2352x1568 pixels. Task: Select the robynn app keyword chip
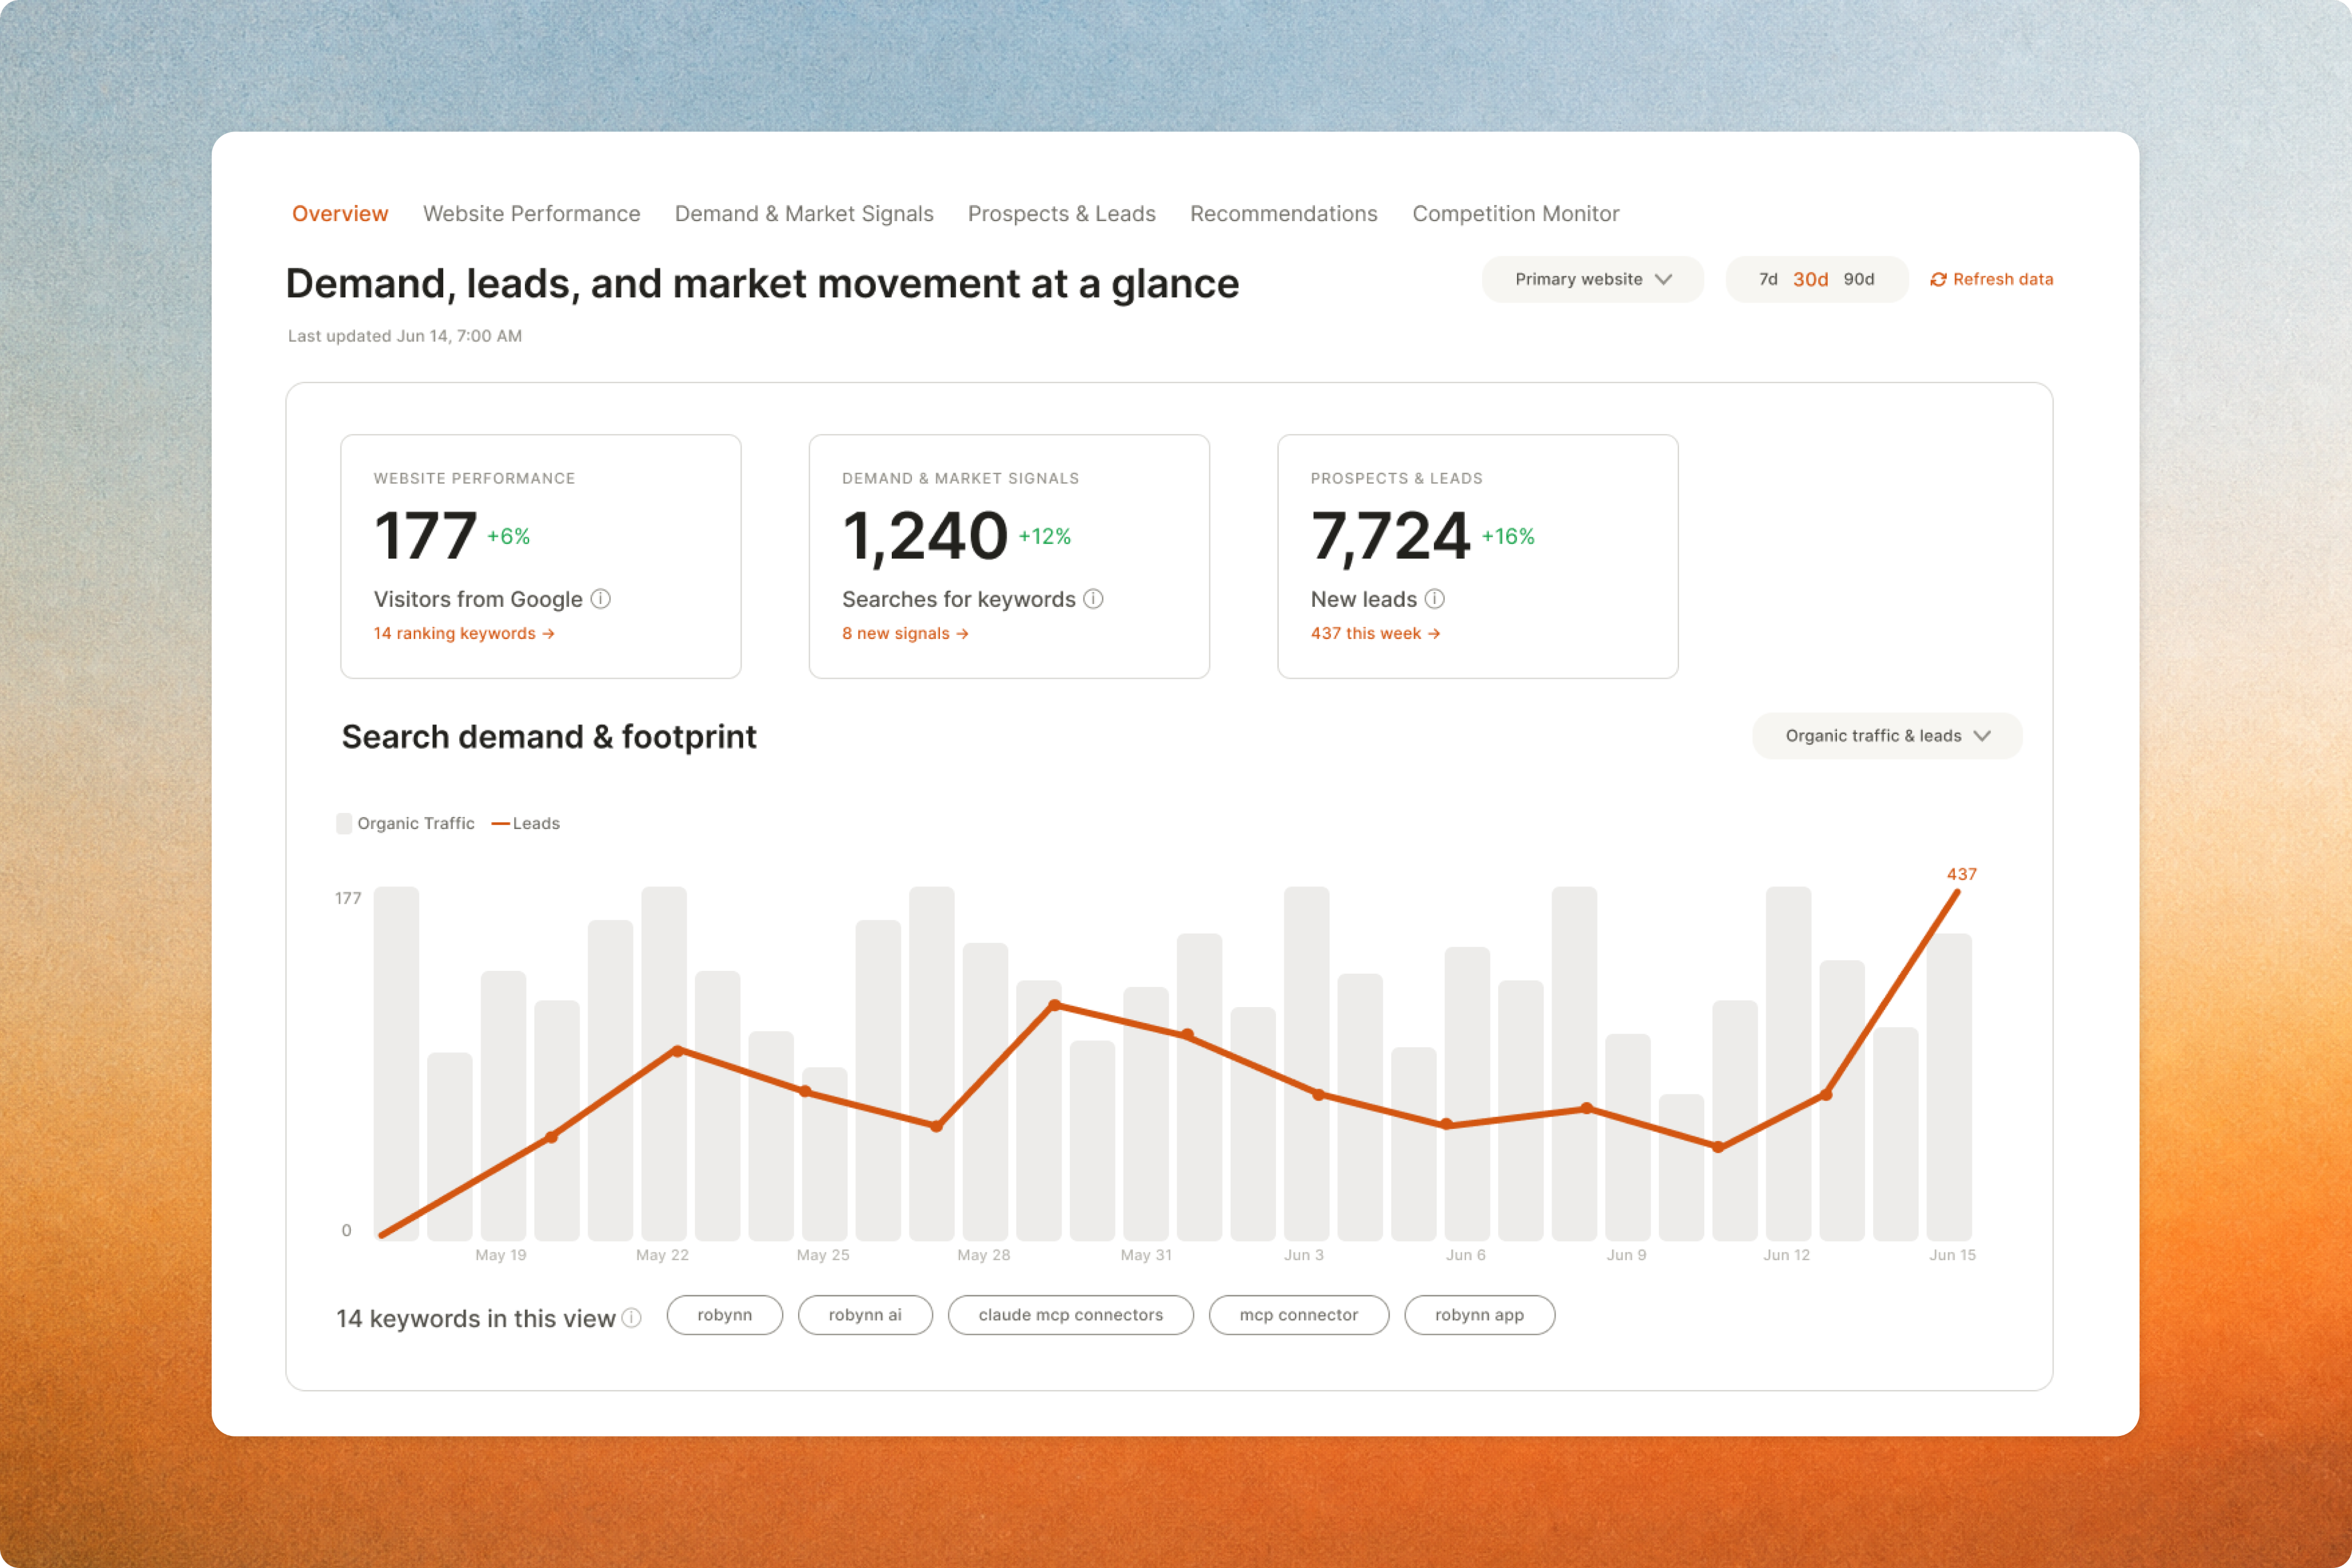tap(1479, 1315)
